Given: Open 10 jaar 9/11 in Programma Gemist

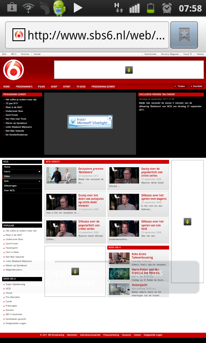Looking at the screenshot, I should (12, 103).
